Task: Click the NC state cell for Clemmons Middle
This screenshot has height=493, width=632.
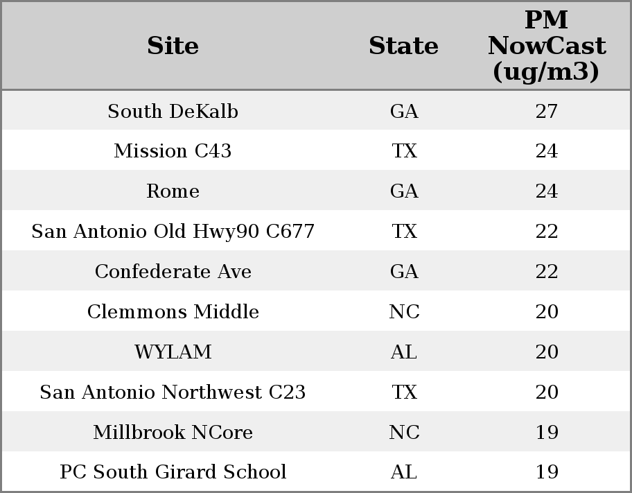Action: (404, 311)
